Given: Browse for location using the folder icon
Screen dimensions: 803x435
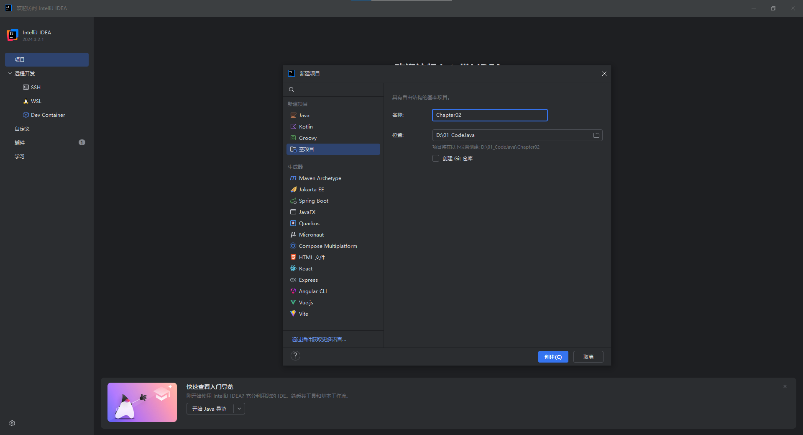Looking at the screenshot, I should point(596,135).
